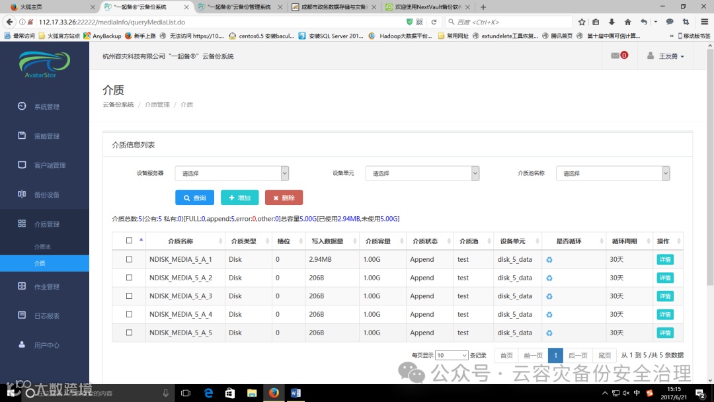Viewport: 714px width, 402px height.
Task: Reload the page with refresh icon
Action: pyautogui.click(x=434, y=22)
